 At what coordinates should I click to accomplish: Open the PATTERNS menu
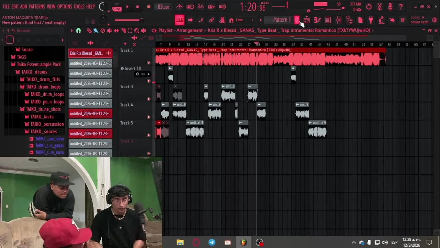[x=37, y=7]
